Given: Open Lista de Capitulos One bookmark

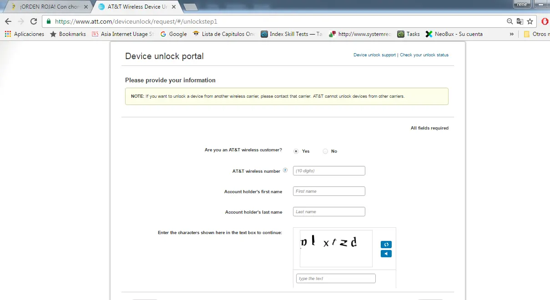Looking at the screenshot, I should pyautogui.click(x=224, y=34).
